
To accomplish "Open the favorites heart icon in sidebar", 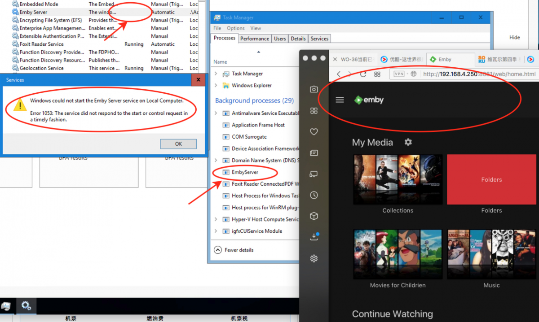I will tap(314, 131).
